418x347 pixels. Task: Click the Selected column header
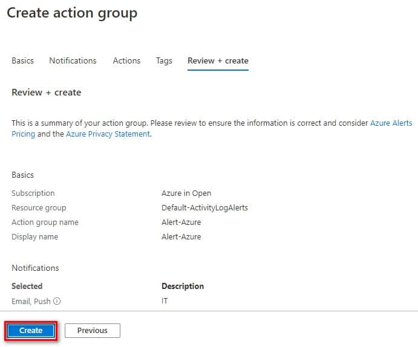(x=27, y=286)
